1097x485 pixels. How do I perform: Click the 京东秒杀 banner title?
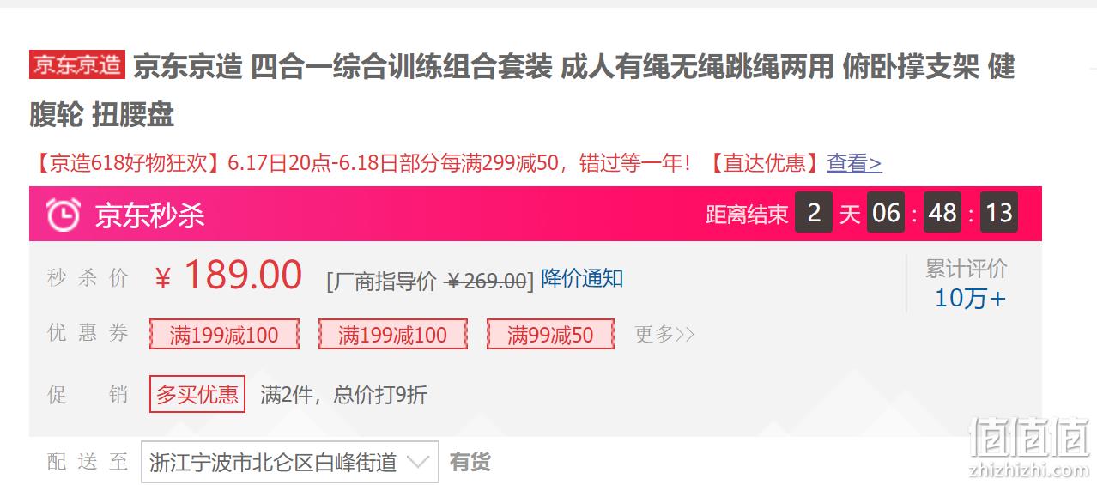[150, 215]
